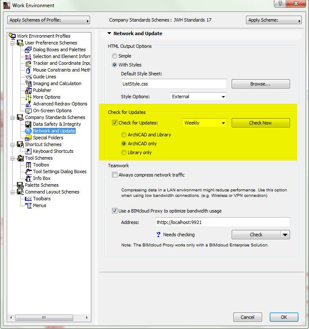
Task: Open the Weekly update frequency dropdown
Action: coord(204,123)
